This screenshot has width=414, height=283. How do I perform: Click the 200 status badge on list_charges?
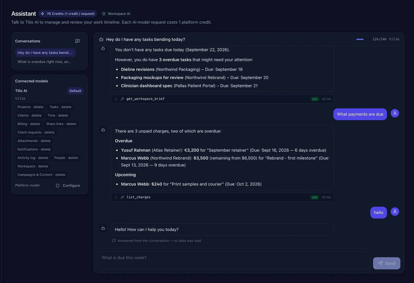pos(315,198)
